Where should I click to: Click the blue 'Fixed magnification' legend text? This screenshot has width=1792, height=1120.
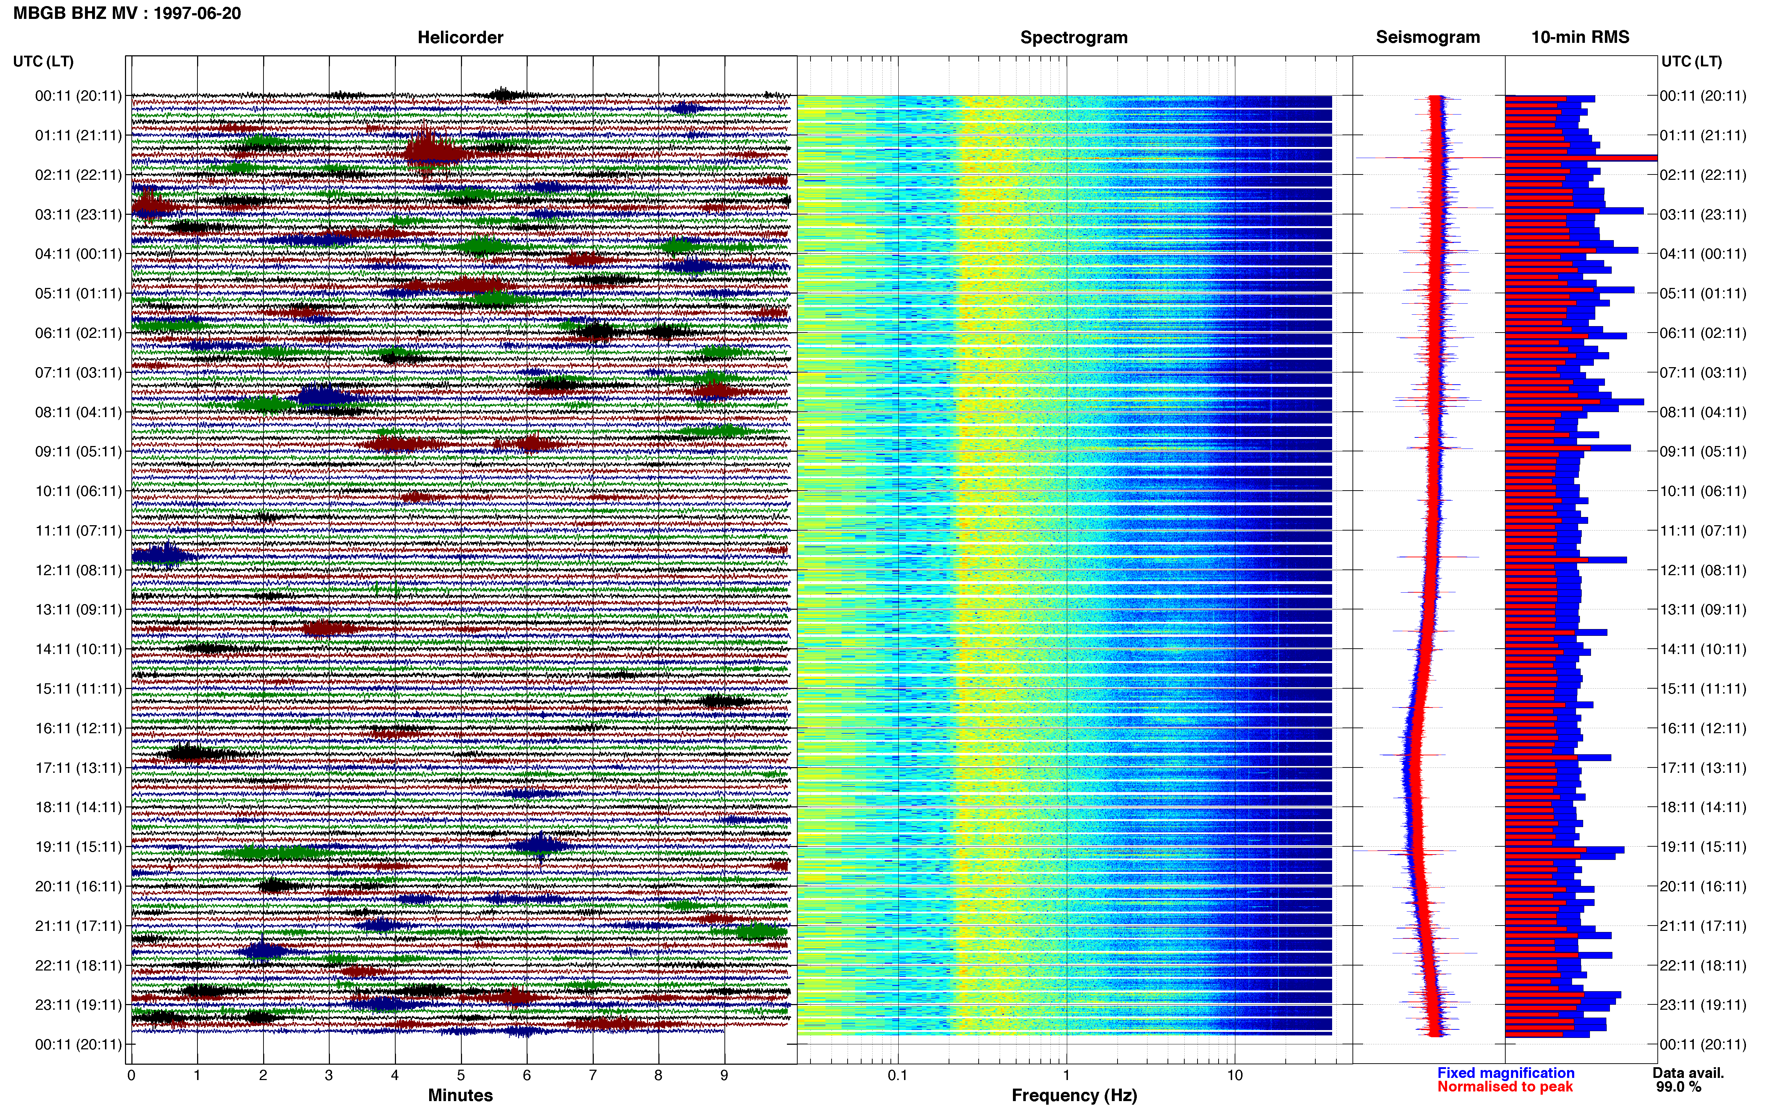point(1505,1073)
